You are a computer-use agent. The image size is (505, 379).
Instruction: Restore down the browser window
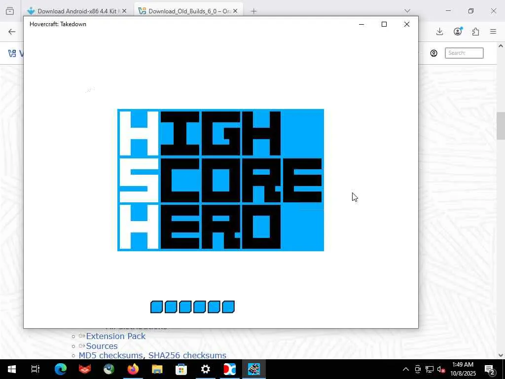click(471, 11)
